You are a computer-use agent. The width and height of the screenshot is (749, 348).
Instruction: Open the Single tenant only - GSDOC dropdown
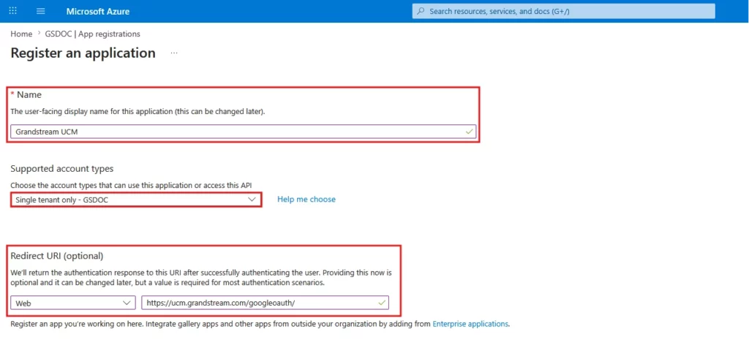click(135, 200)
